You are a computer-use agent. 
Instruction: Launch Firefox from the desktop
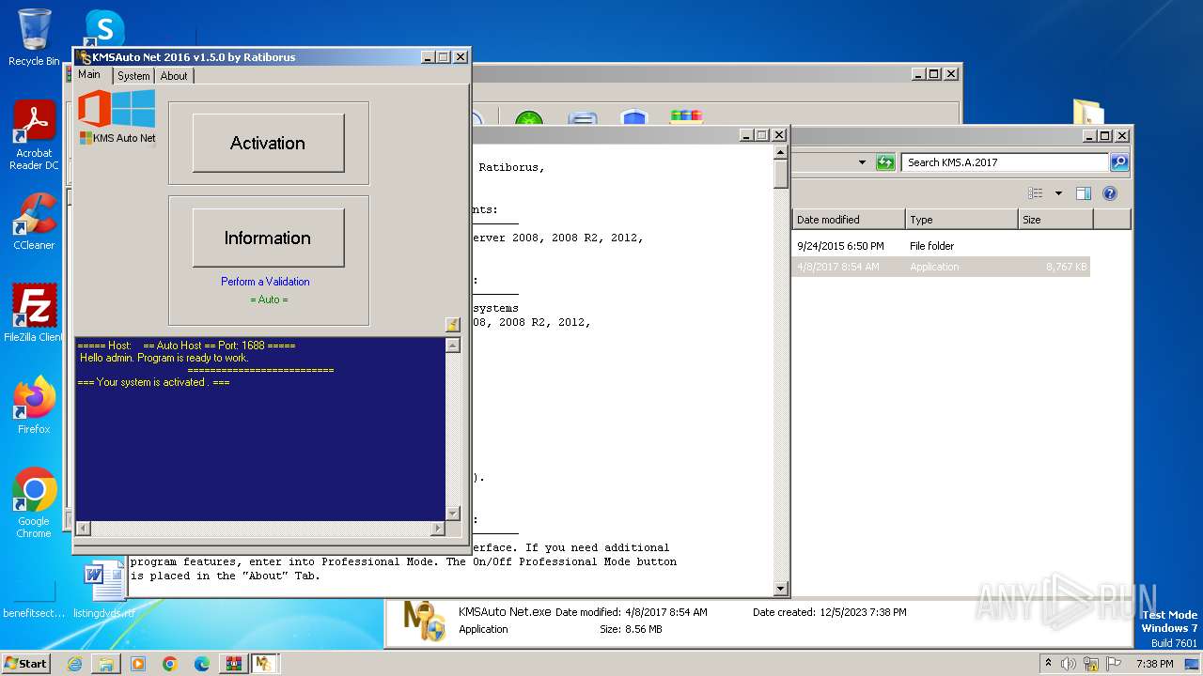point(34,405)
